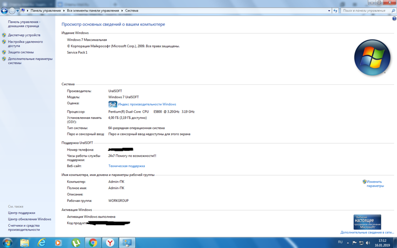This screenshot has height=248, width=397.
Task: Select Все элементы панели управления breadcrumb
Action: pyautogui.click(x=93, y=10)
